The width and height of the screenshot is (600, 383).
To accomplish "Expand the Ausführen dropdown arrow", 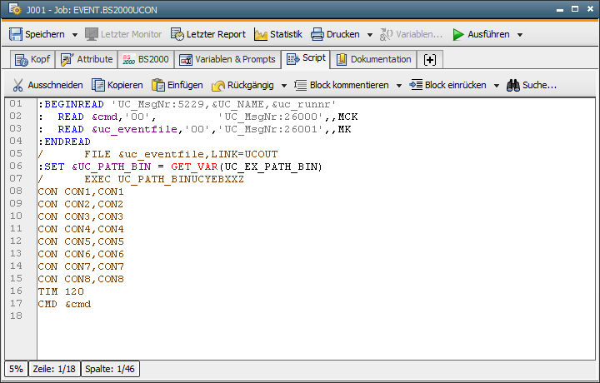I will [520, 35].
